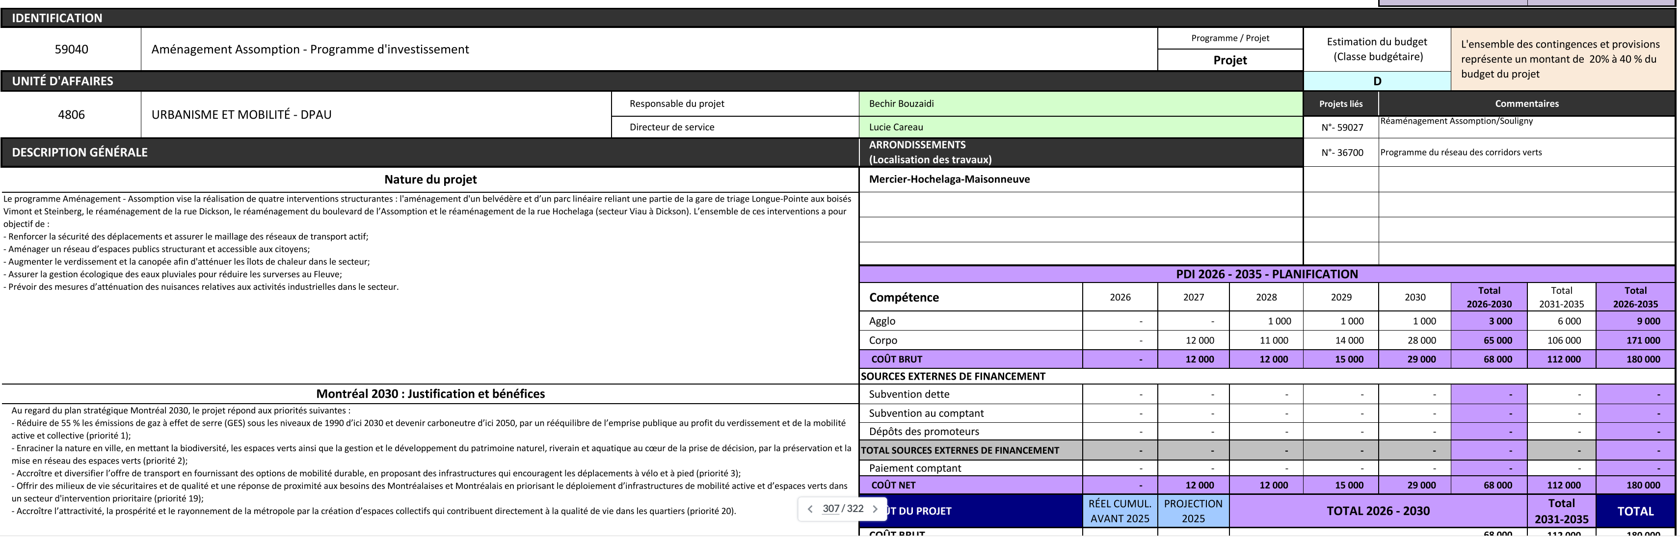Click linked project N°- 36700
This screenshot has width=1680, height=540.
tap(1341, 153)
